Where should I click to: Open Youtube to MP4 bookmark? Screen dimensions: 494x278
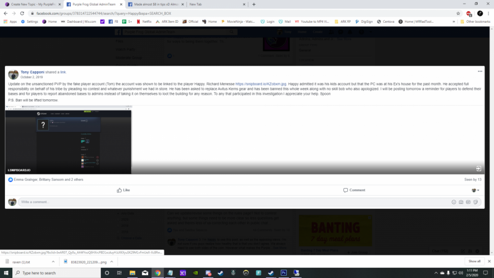[x=312, y=22]
